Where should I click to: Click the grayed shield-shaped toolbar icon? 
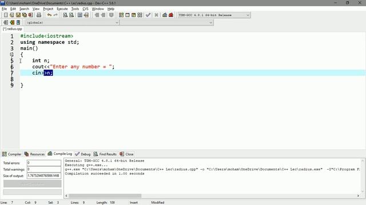112,15
